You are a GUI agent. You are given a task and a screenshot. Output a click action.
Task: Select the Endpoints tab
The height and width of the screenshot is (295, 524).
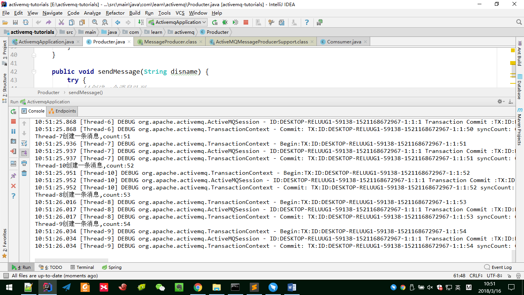coord(62,111)
